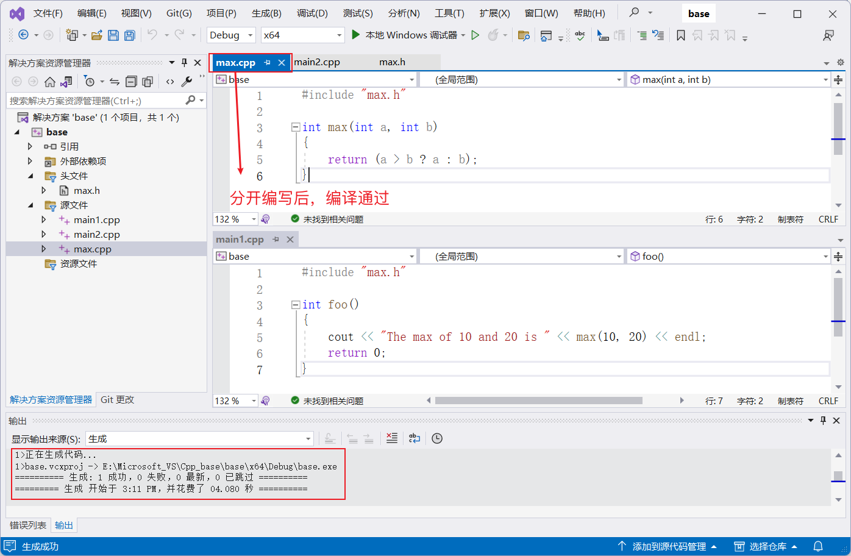Screen dimensions: 851x556
Task: Collapse the 源文件 folder in the tree
Action: click(30, 205)
